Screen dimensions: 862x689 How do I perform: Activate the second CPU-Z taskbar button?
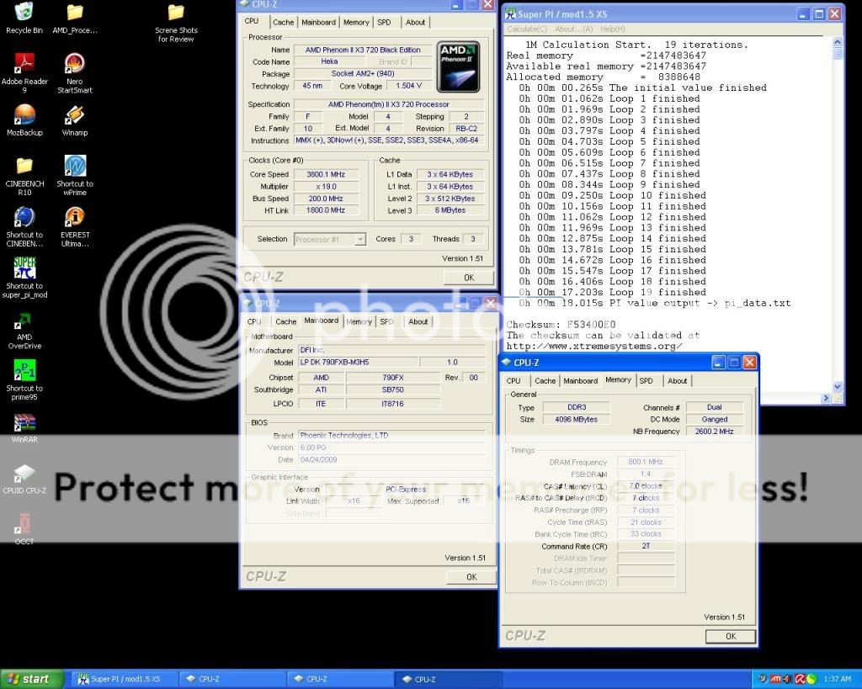(339, 679)
